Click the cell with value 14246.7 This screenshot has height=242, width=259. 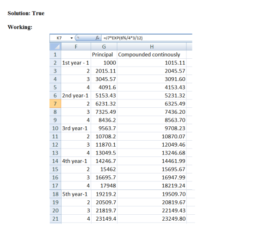click(x=104, y=161)
